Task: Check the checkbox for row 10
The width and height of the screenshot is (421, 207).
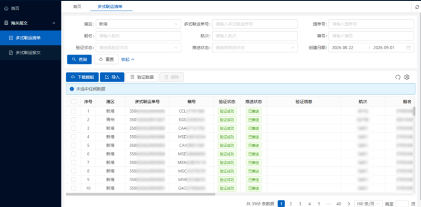Action: pos(73,188)
